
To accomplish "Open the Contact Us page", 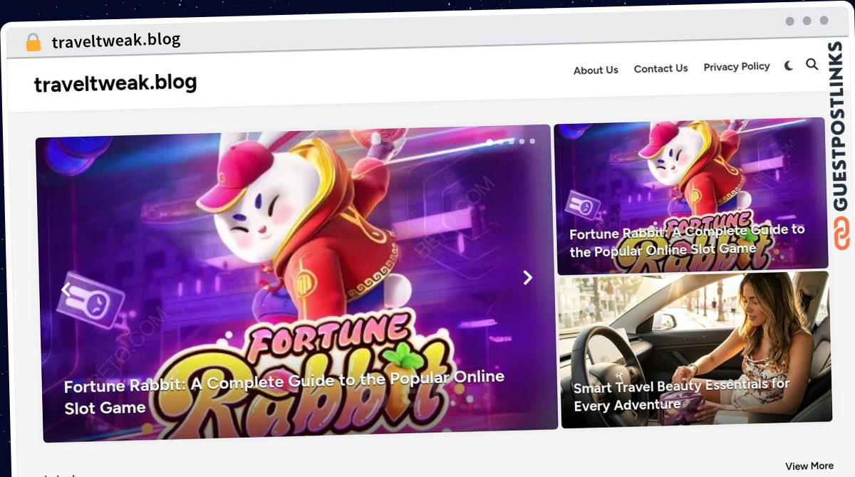I will point(660,68).
